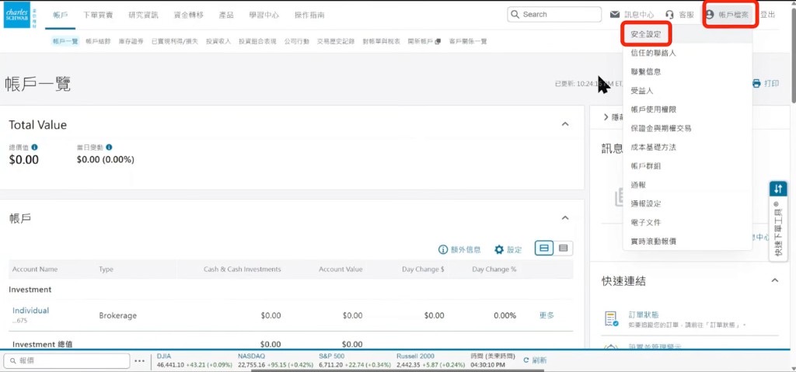Click the Charles Schwab logo
Viewport: 796px width, 372px height.
[x=17, y=15]
